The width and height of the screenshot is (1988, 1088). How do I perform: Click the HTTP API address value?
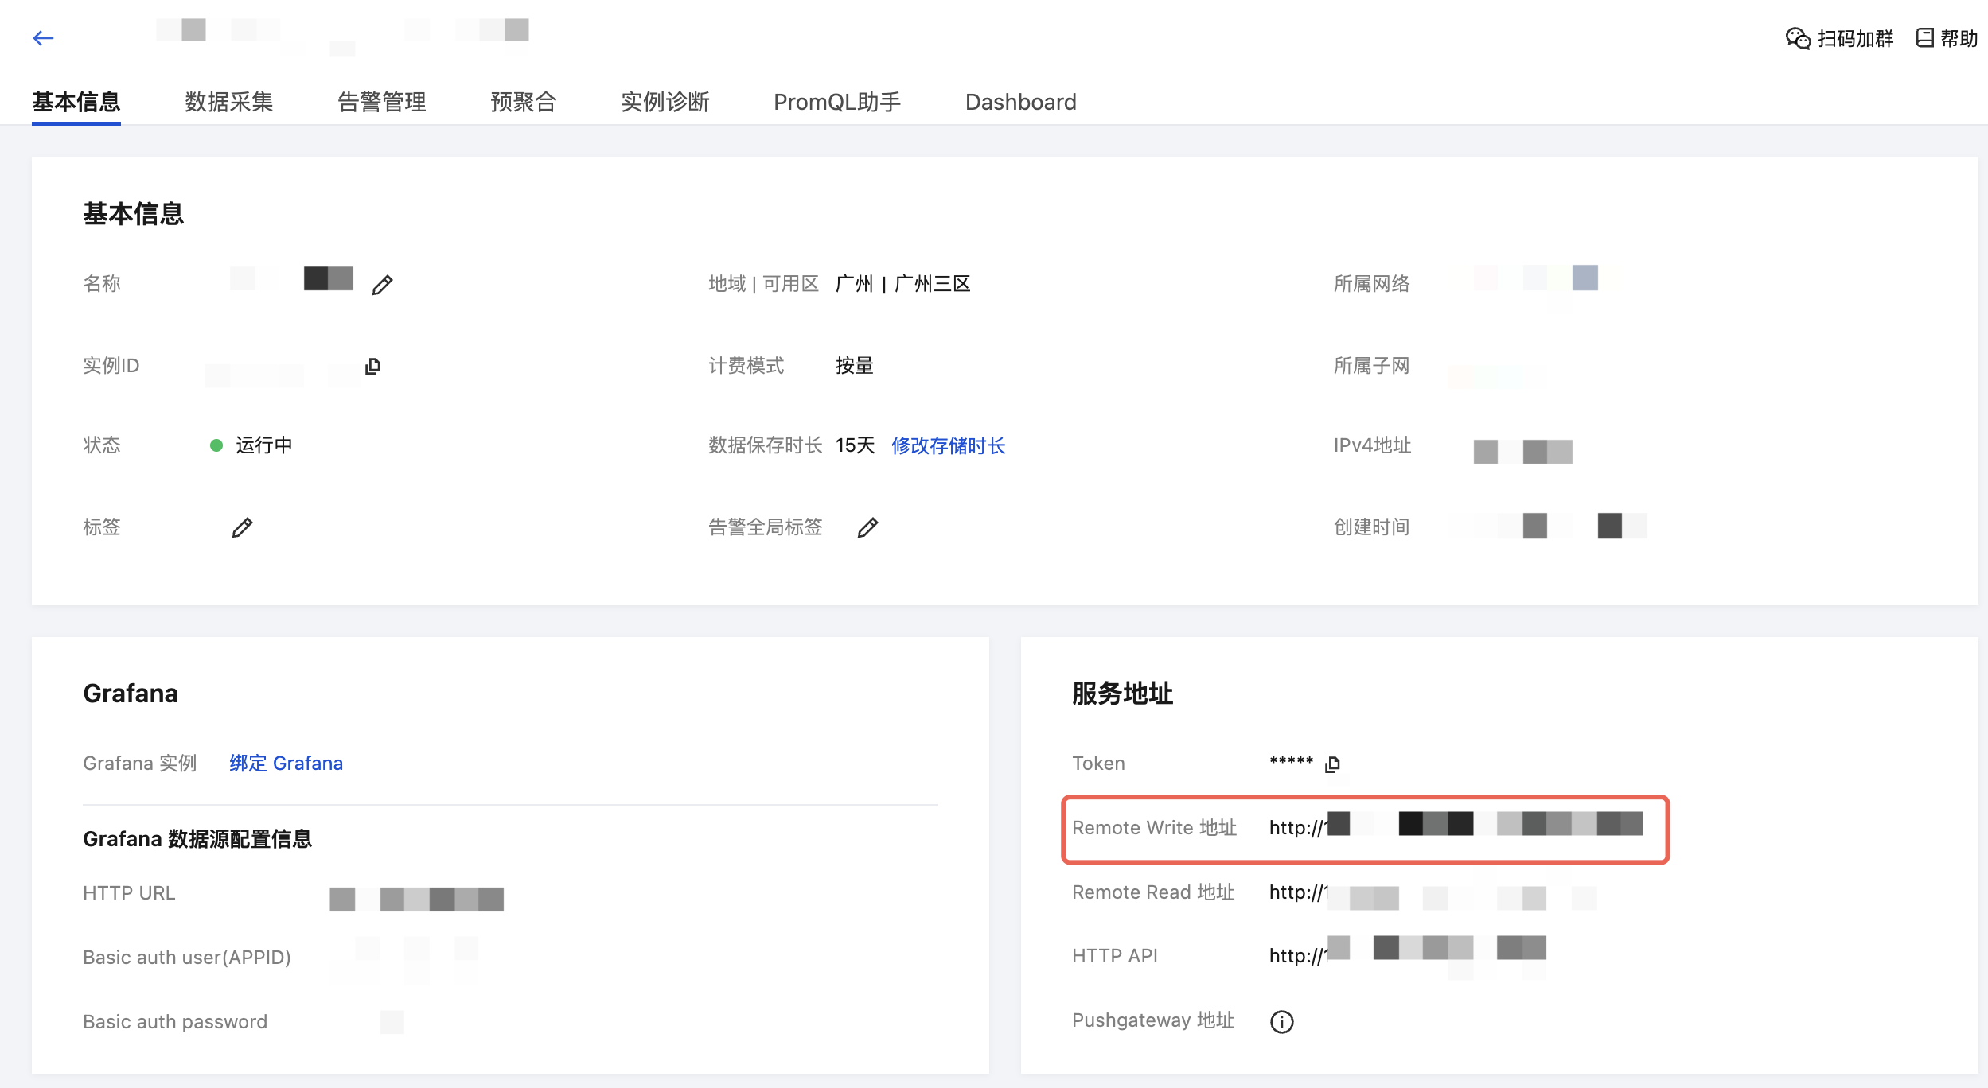tap(1407, 954)
